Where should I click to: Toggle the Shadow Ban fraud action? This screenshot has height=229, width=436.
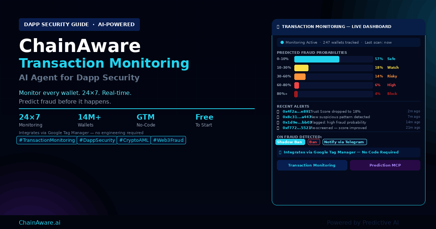coord(290,142)
